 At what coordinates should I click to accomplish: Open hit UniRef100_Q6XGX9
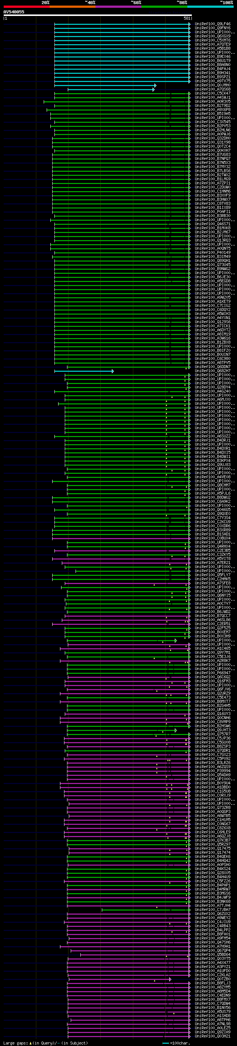(212, 36)
